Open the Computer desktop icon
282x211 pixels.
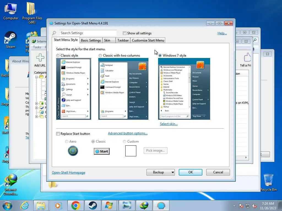coord(11,11)
